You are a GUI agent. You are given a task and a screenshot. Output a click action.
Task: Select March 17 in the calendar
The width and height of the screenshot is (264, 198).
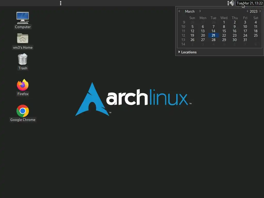(245, 31)
